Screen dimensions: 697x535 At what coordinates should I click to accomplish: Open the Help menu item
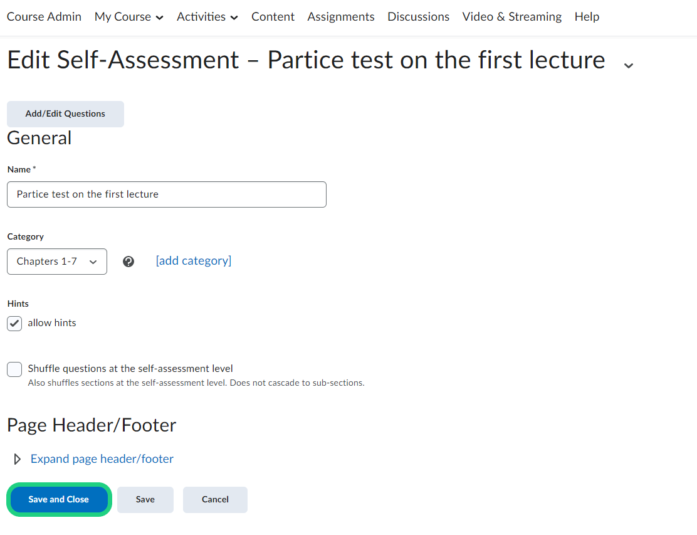(x=587, y=17)
